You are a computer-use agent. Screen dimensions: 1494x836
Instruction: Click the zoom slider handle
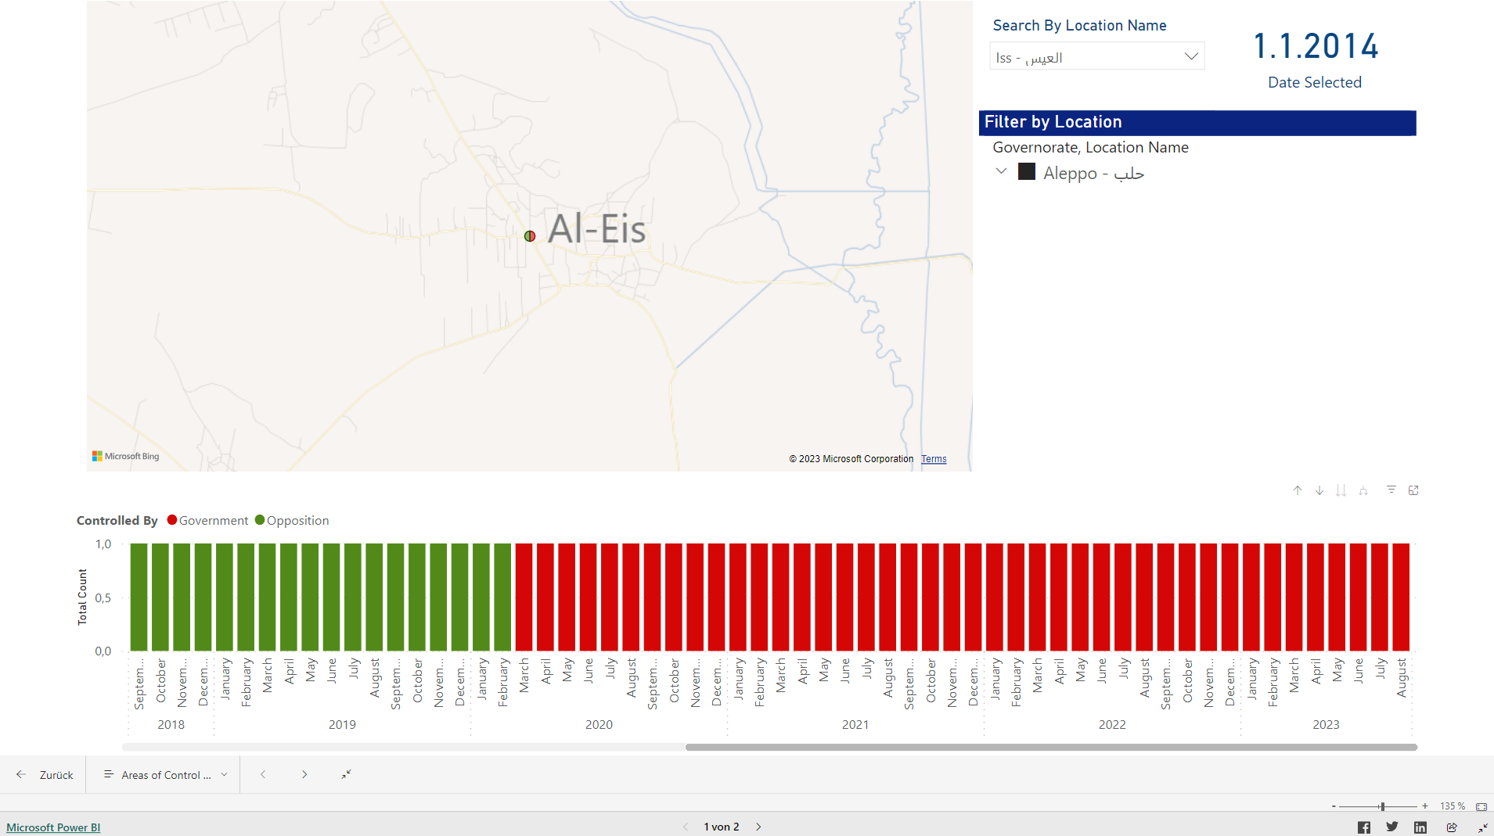point(1382,806)
